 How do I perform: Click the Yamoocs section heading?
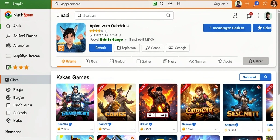tap(13, 132)
